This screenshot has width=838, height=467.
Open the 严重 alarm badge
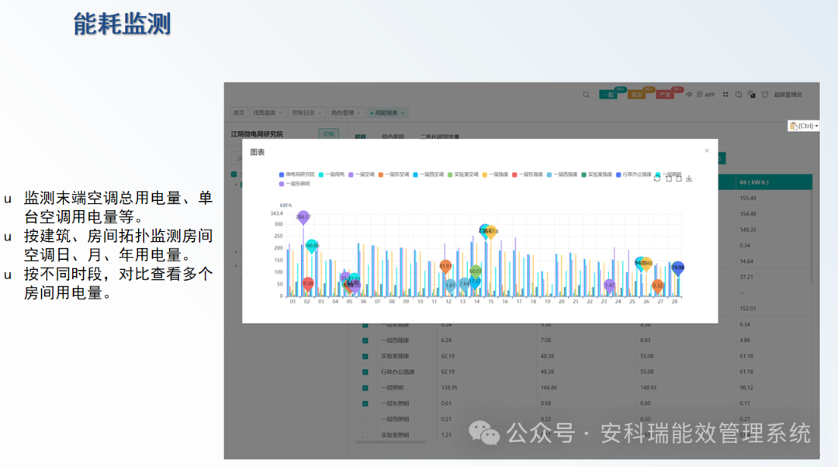point(664,95)
